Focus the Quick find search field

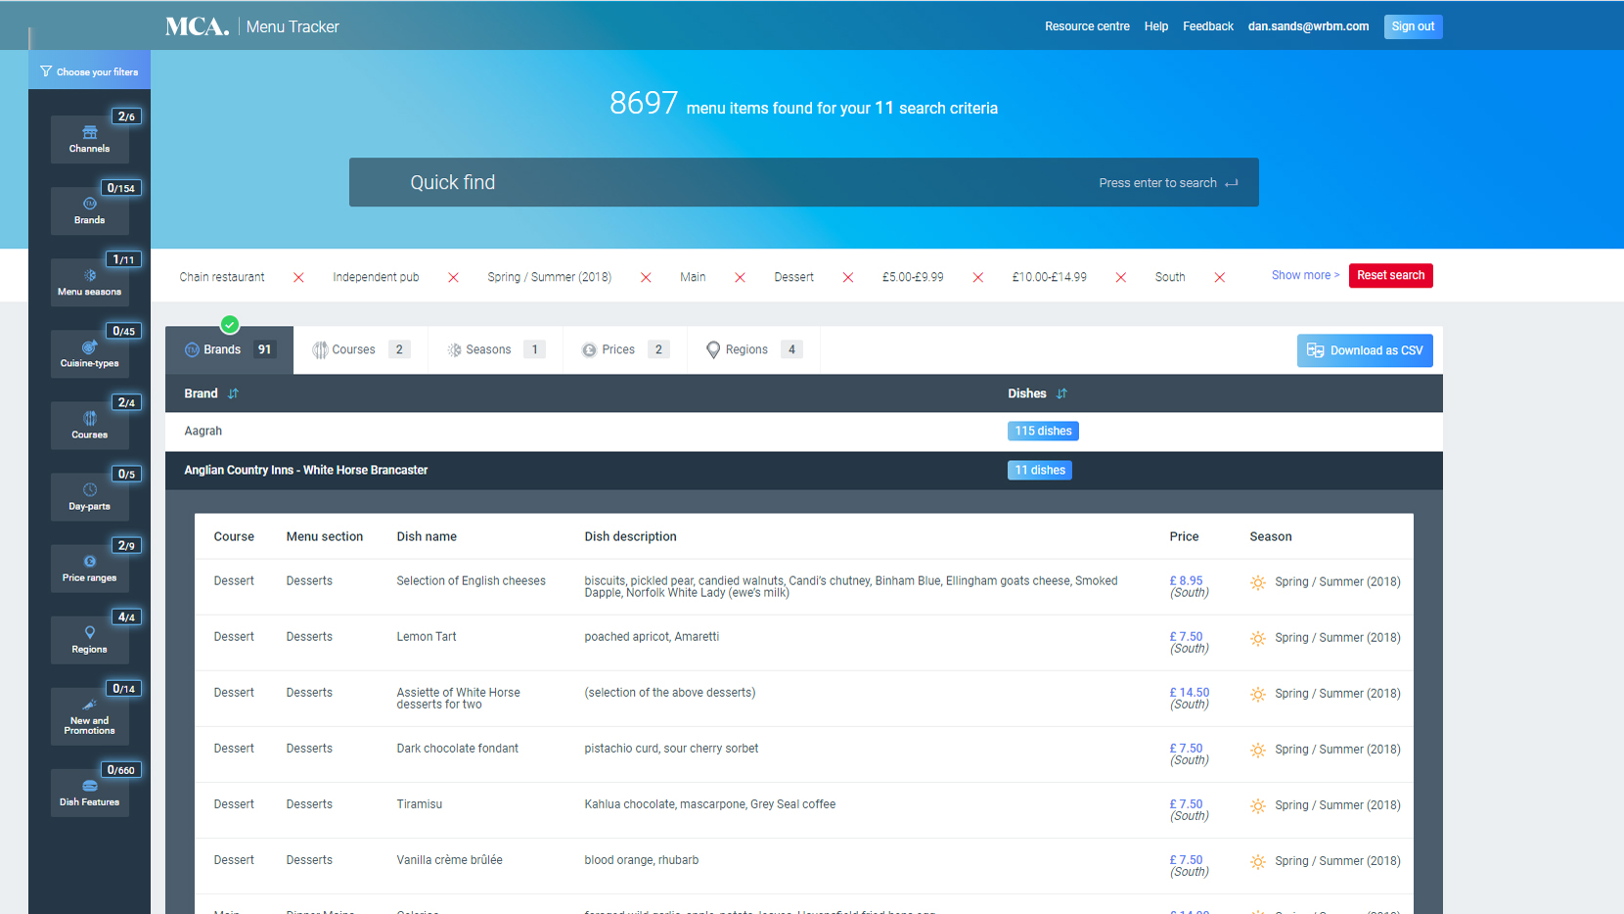pyautogui.click(x=804, y=182)
